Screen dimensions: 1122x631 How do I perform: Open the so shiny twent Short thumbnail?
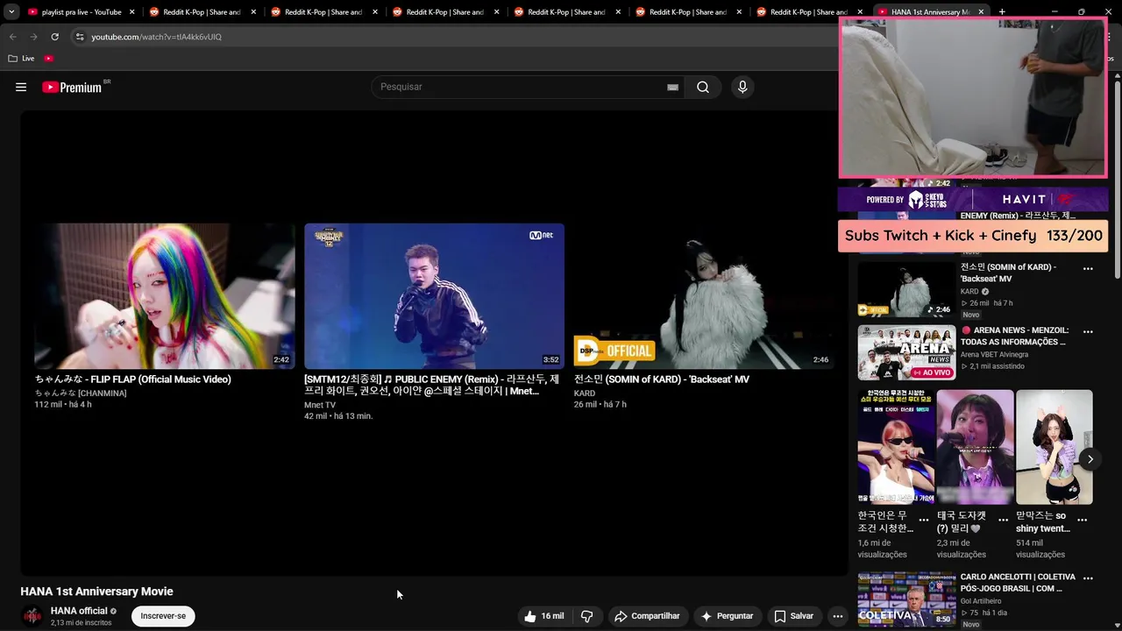click(1055, 447)
